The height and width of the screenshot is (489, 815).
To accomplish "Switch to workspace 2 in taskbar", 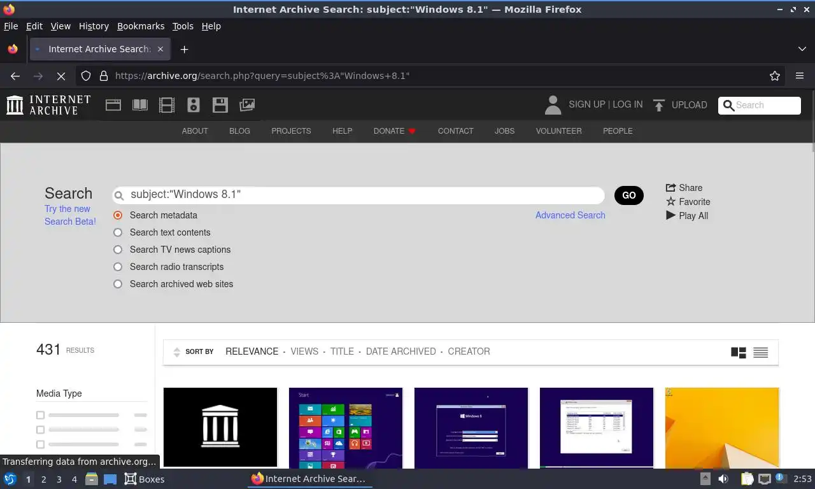I will [44, 479].
